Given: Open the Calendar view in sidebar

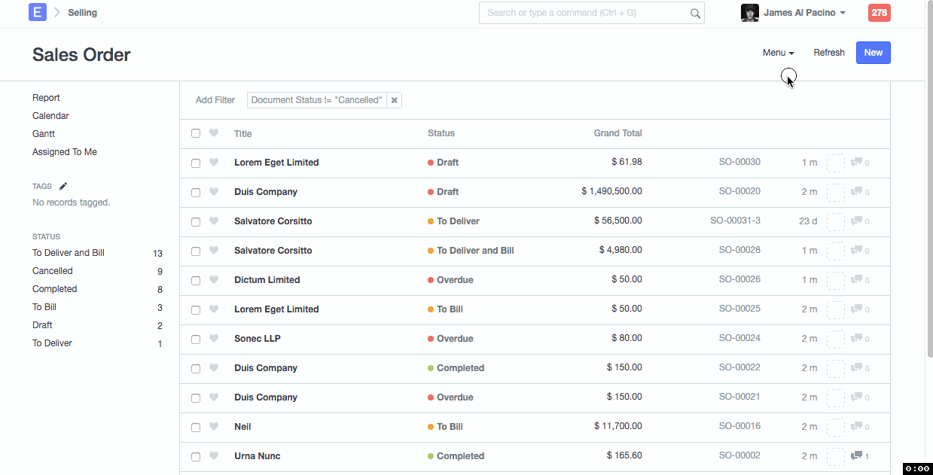Looking at the screenshot, I should [50, 116].
